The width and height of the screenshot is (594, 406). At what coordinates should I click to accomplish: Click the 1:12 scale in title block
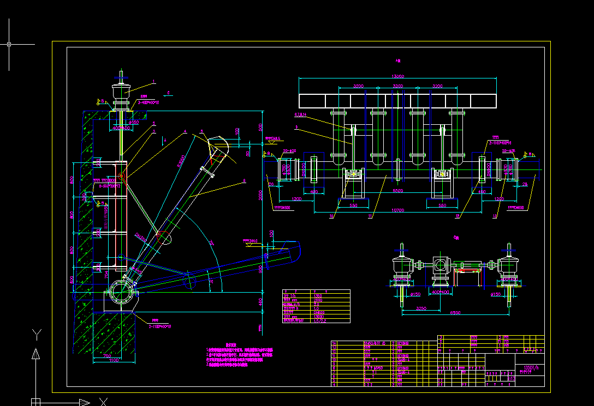pyautogui.click(x=511, y=378)
